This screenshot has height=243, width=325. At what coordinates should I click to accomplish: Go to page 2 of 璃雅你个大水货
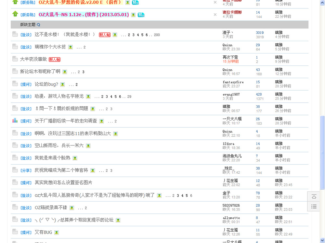84,47
